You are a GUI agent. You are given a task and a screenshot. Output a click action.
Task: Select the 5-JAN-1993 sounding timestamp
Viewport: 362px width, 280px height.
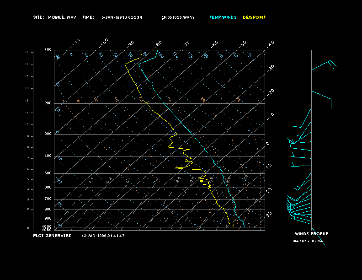[122, 17]
